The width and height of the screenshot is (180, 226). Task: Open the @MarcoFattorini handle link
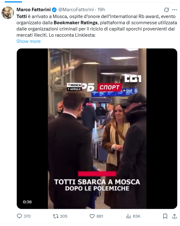click(76, 10)
